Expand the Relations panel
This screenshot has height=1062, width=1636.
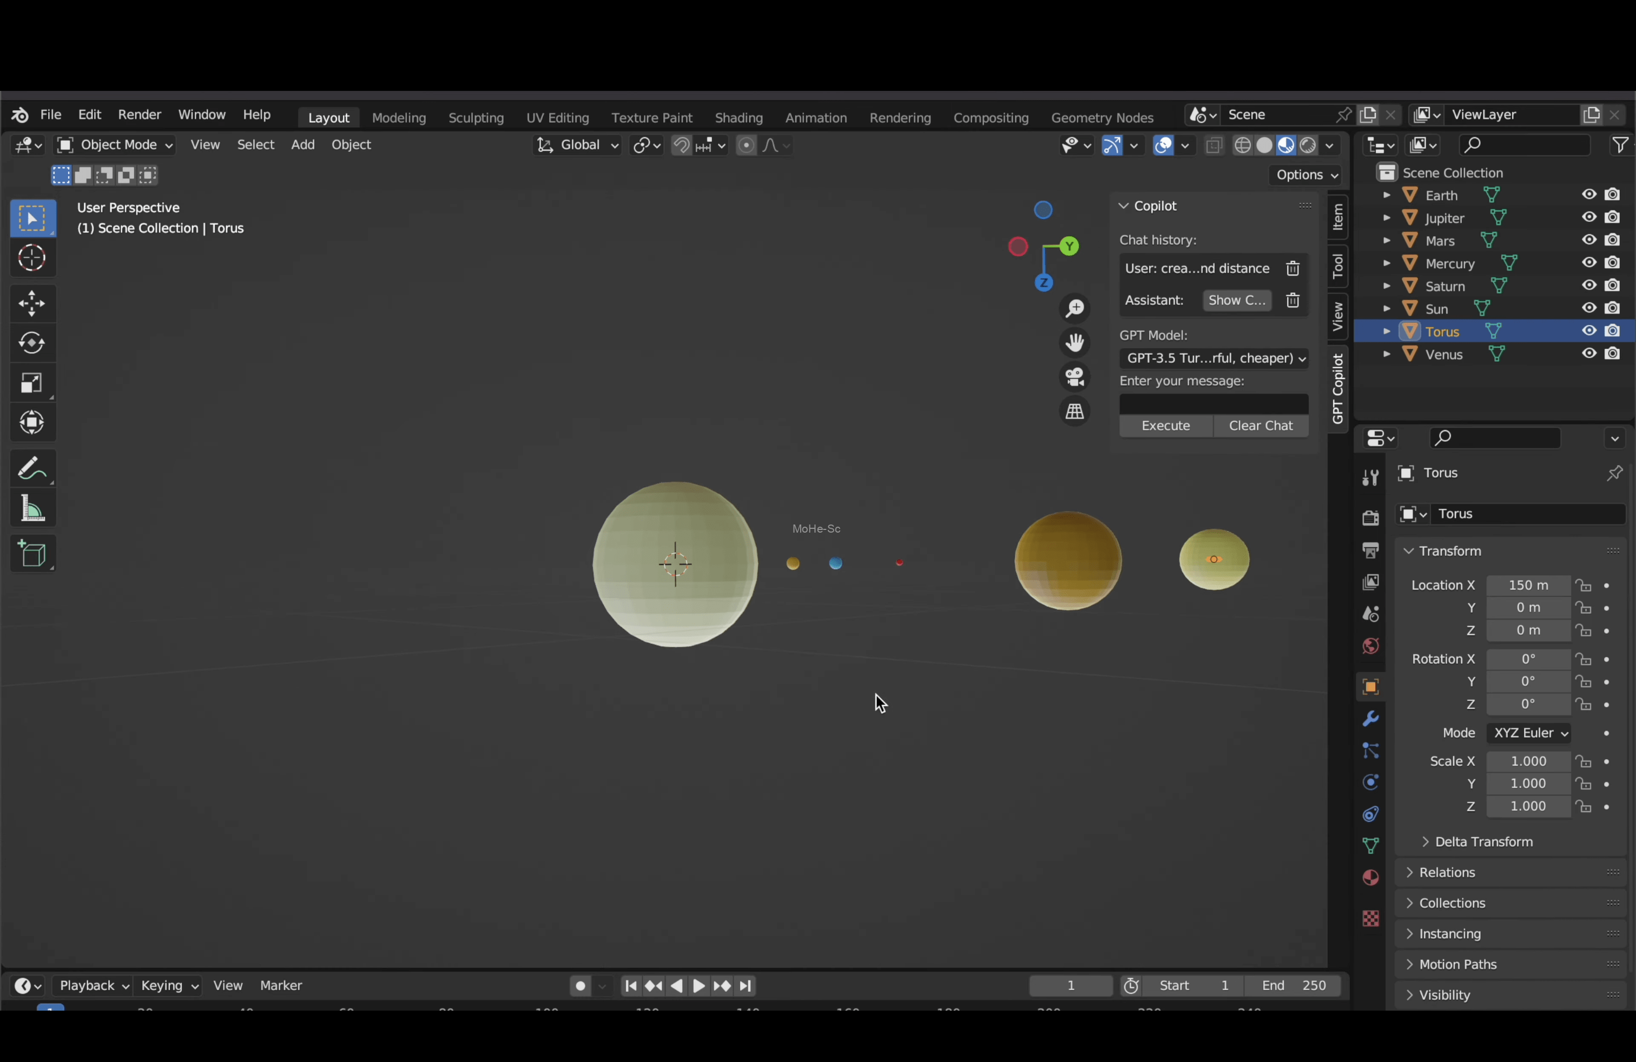point(1447,872)
